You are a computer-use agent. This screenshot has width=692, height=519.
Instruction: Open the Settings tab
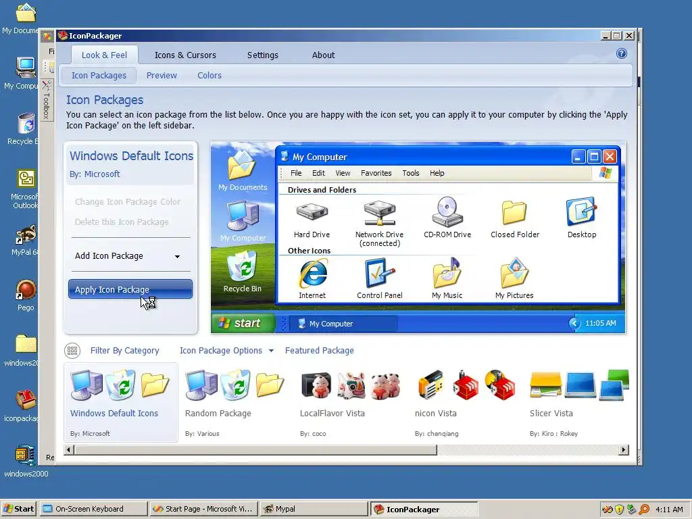(263, 55)
